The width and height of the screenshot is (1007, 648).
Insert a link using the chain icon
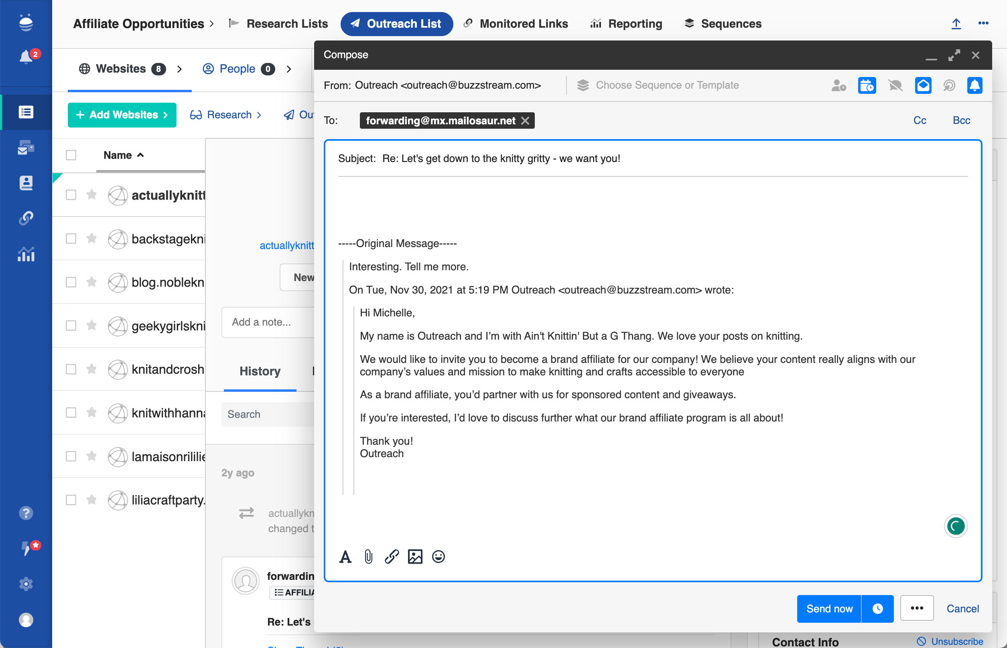[x=392, y=557]
